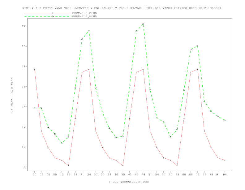
Task: Click the x-axis tick label 15
Action: [x=68, y=174]
